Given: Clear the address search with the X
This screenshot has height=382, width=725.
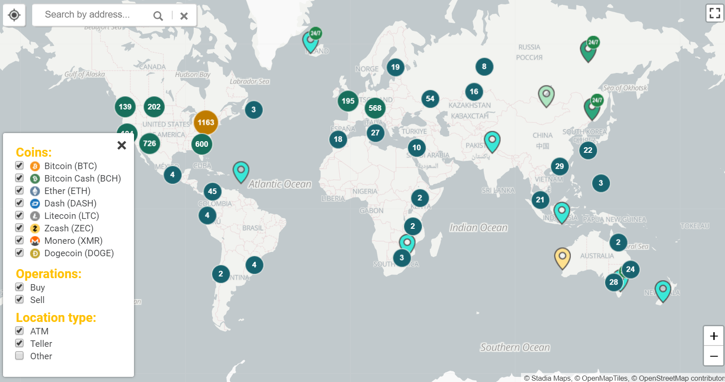Looking at the screenshot, I should (184, 16).
